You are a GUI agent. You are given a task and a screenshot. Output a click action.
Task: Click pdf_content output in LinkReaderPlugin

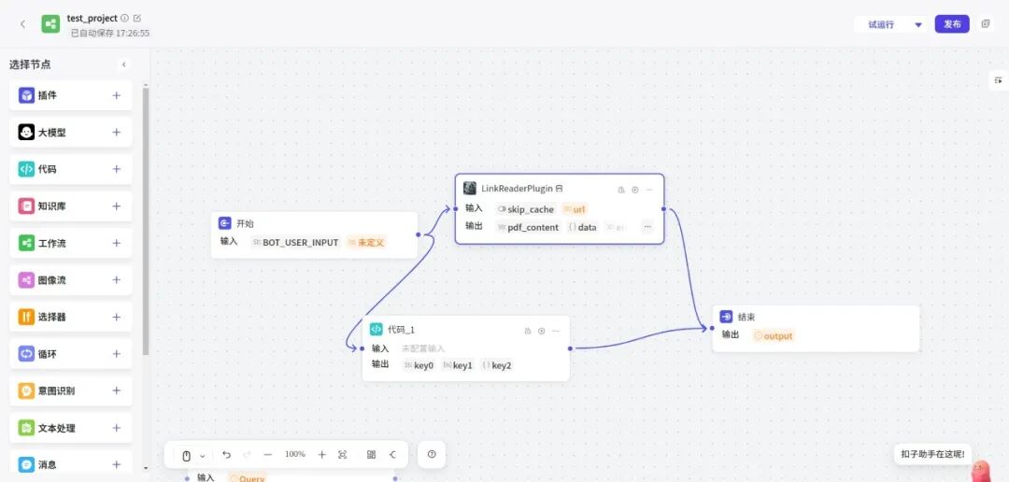pos(529,227)
